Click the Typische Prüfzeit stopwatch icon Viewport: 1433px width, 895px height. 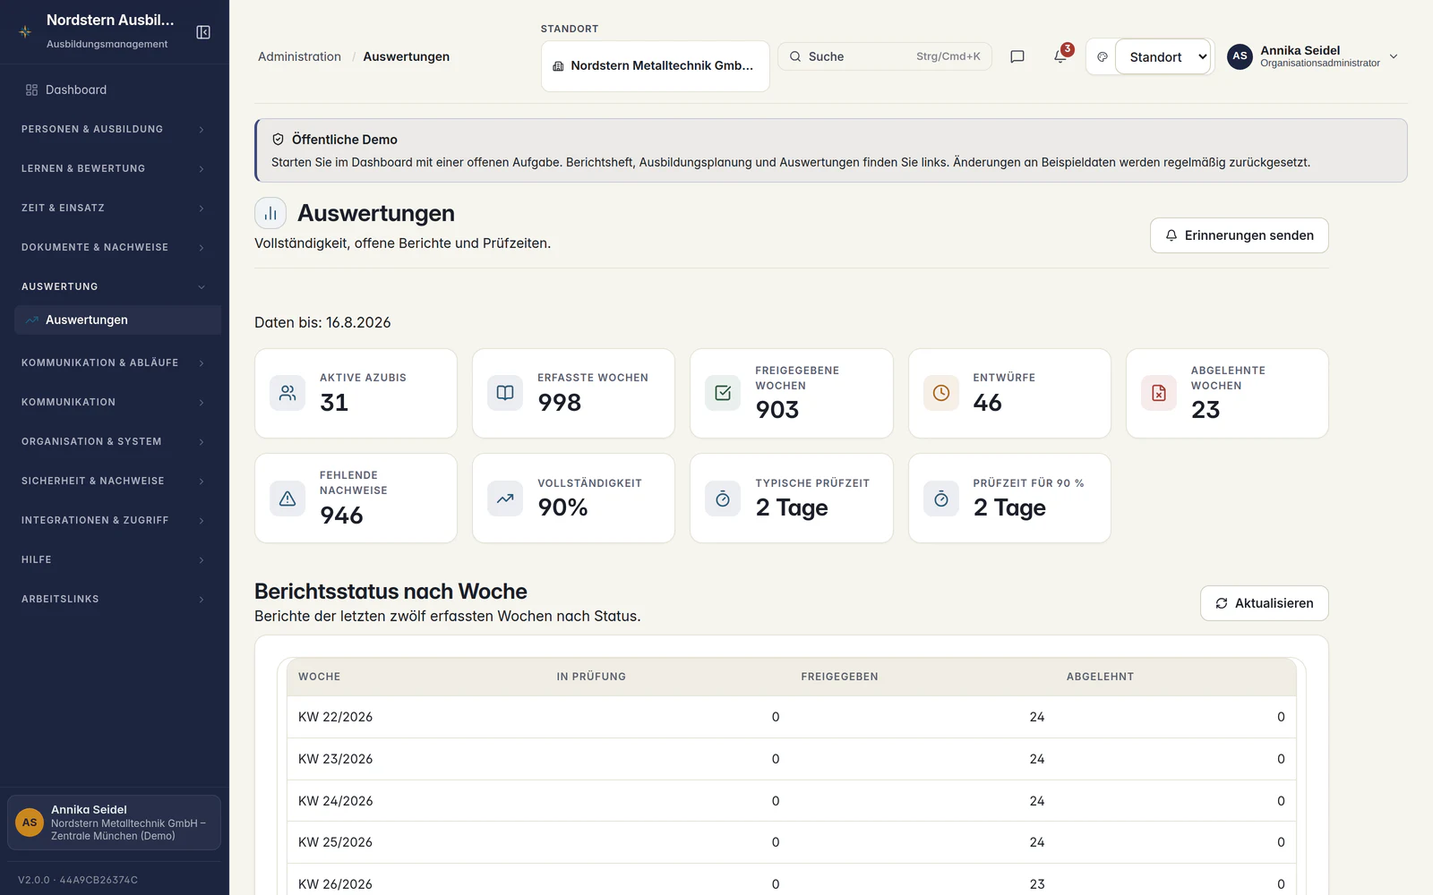point(723,499)
